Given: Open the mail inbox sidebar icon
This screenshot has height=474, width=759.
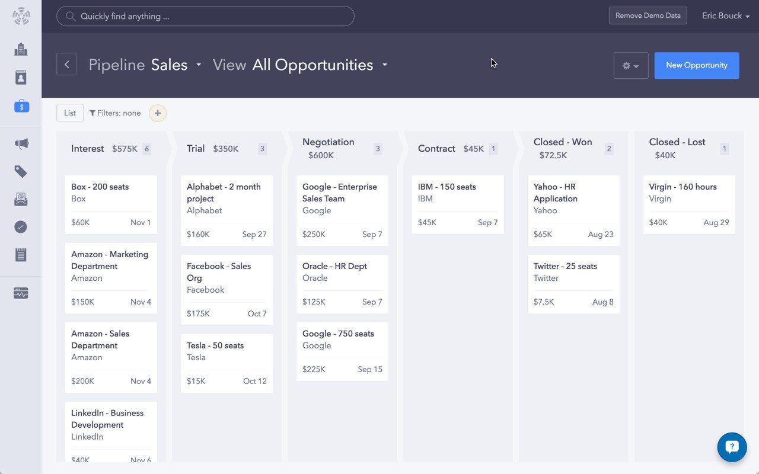Looking at the screenshot, I should [x=21, y=200].
